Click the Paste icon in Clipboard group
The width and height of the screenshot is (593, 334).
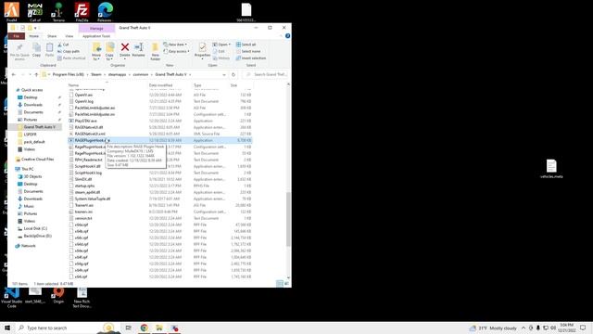click(x=49, y=47)
